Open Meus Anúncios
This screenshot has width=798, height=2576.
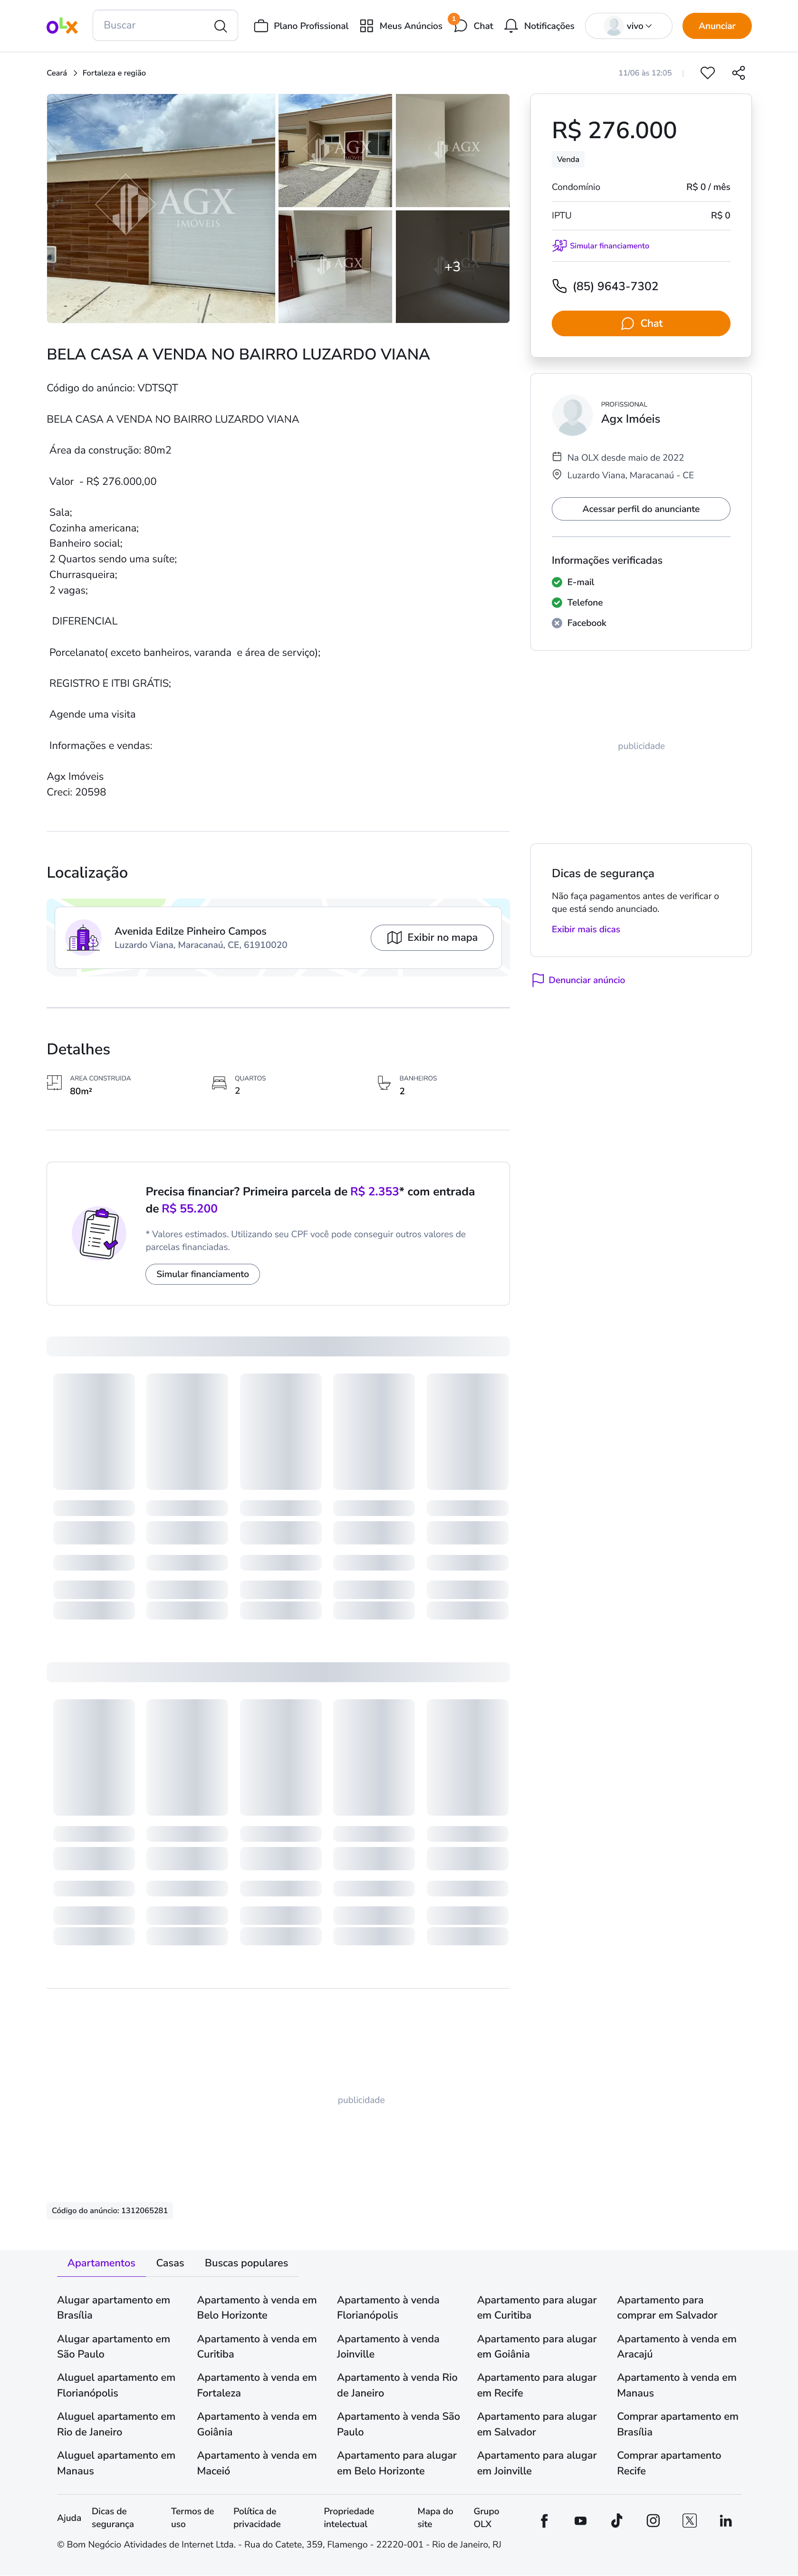pyautogui.click(x=401, y=26)
